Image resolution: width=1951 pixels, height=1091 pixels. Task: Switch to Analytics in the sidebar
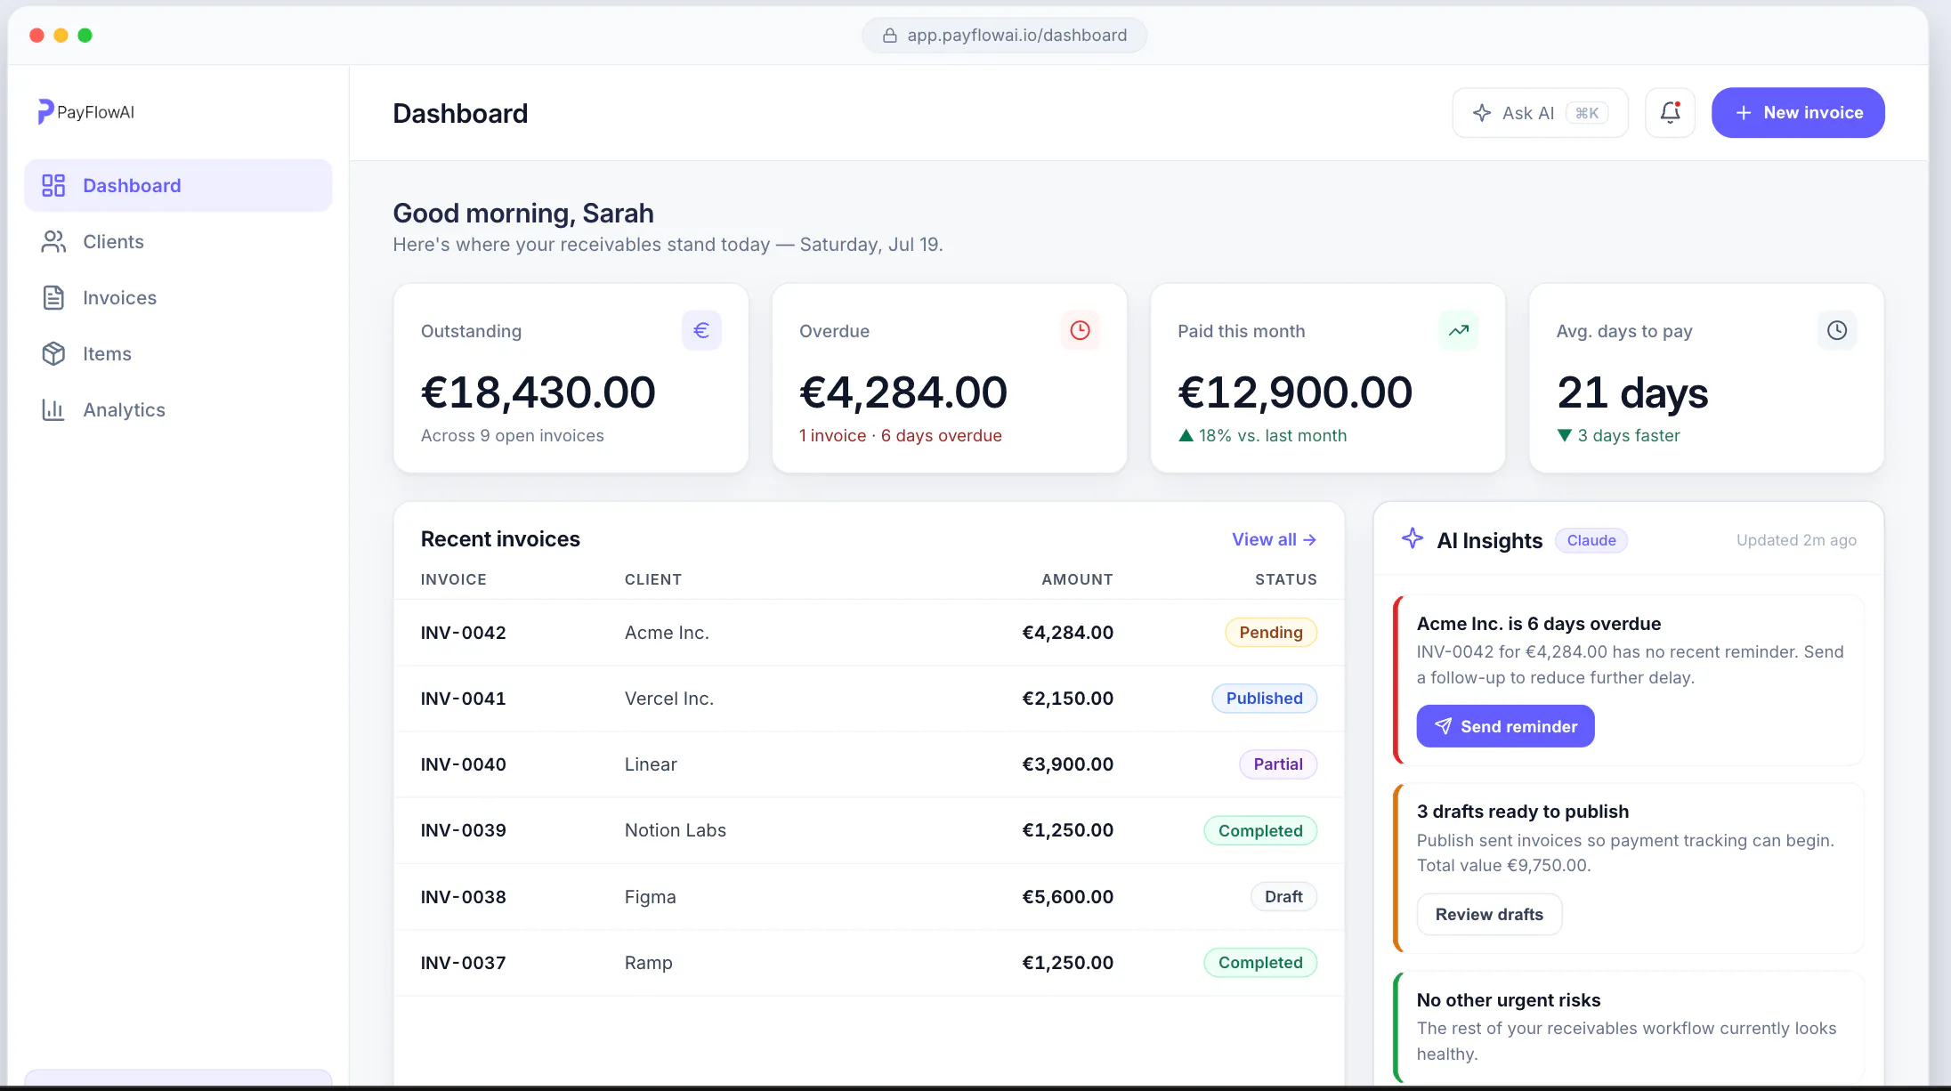pyautogui.click(x=178, y=409)
